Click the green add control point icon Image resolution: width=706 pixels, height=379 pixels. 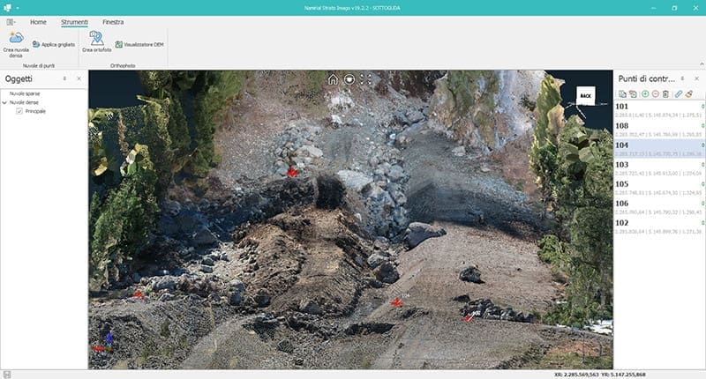[x=645, y=93]
